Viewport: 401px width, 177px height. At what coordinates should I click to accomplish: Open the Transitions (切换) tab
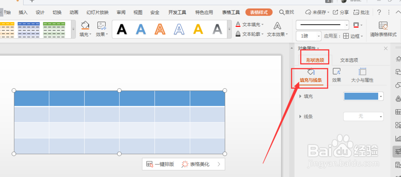tap(57, 12)
